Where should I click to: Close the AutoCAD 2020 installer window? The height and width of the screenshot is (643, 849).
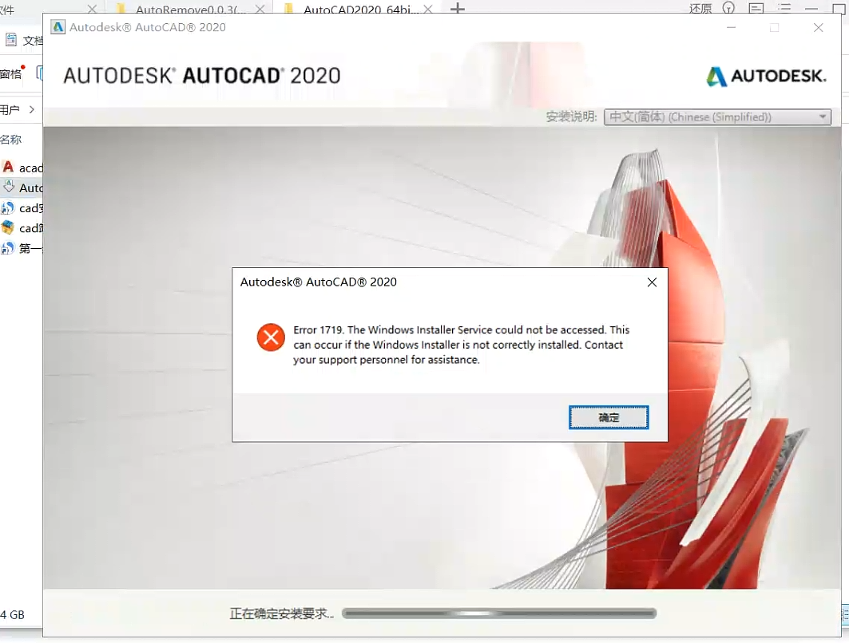coord(818,27)
